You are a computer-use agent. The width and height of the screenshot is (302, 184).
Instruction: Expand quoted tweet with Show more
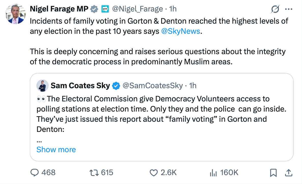coord(56,149)
